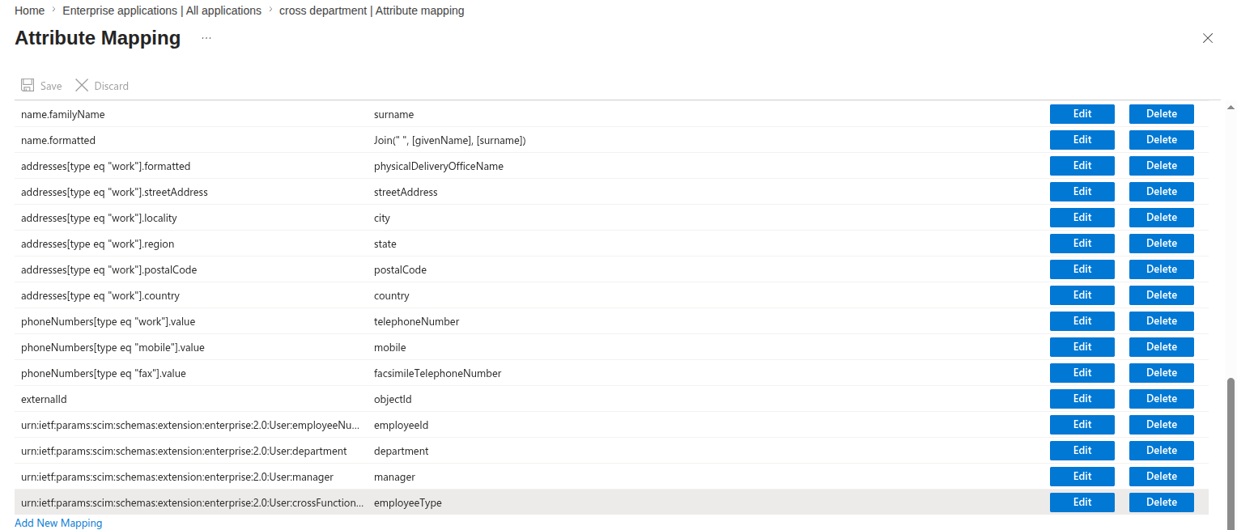Edit the name.familyName mapping
Screen dimensions: 1237x530
[1082, 114]
